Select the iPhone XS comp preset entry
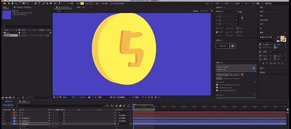The height and width of the screenshot is (129, 291). pos(236,68)
